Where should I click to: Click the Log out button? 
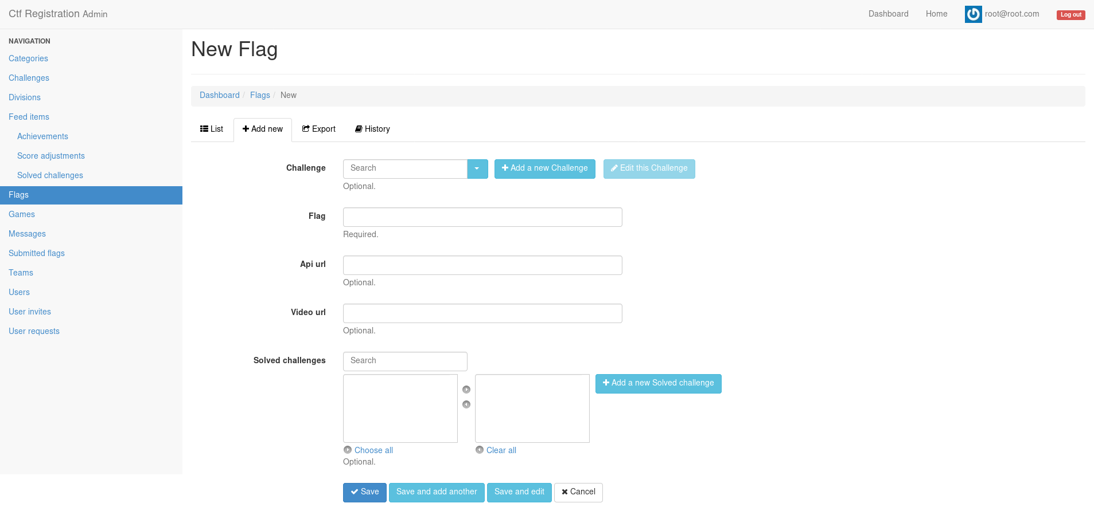coord(1070,15)
